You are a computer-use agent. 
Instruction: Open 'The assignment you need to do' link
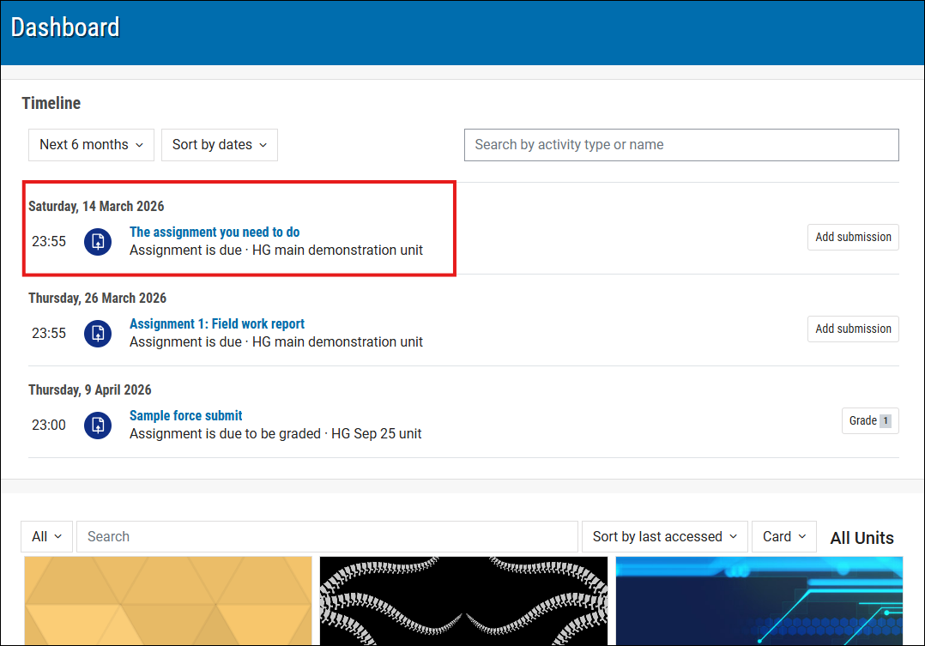point(215,232)
